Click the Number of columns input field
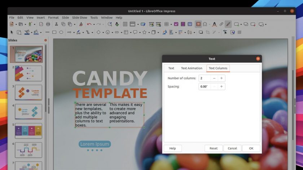The image size is (303, 170). click(x=205, y=78)
